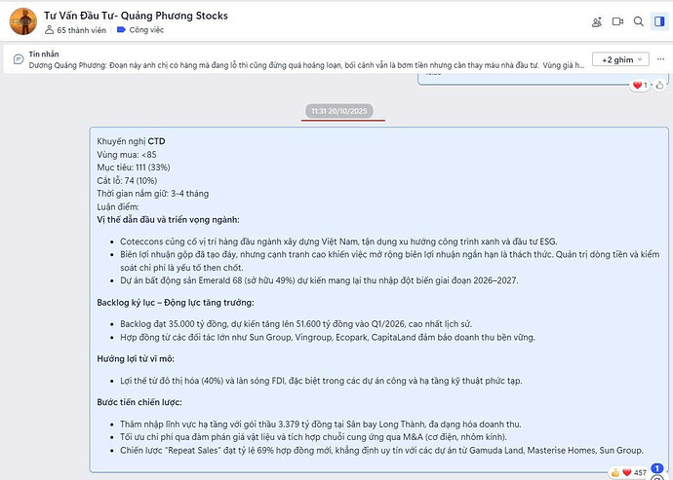Image resolution: width=673 pixels, height=480 pixels.
Task: Expand the +2 ghim pinned list
Action: click(620, 59)
